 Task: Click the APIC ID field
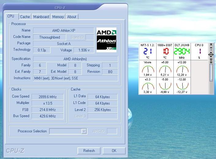tap(112, 131)
